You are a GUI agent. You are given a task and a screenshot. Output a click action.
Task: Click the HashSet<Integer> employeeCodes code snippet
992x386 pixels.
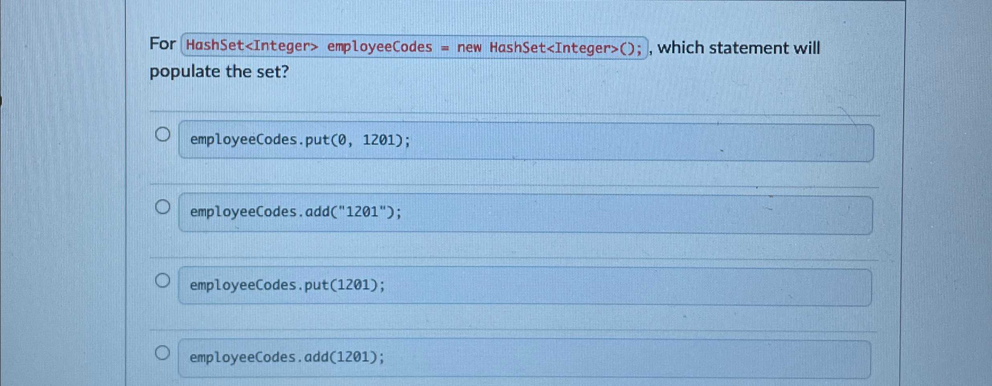[x=414, y=47]
